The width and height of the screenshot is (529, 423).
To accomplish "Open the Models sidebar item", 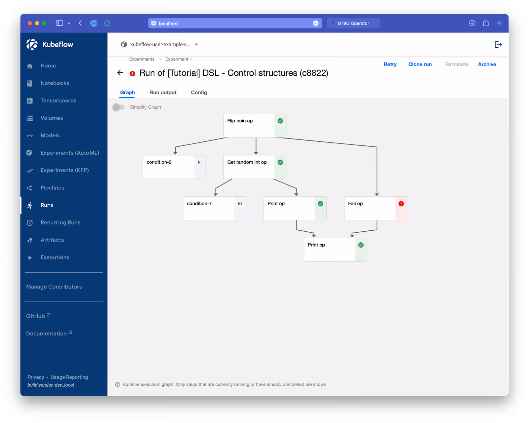I will [x=50, y=135].
